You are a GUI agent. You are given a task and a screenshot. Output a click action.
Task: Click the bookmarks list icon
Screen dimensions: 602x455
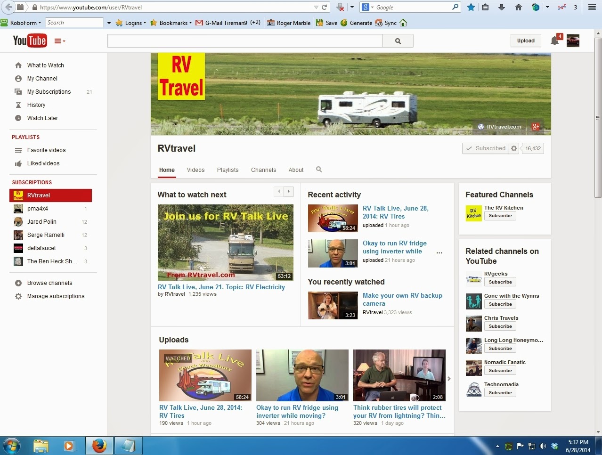pos(485,7)
